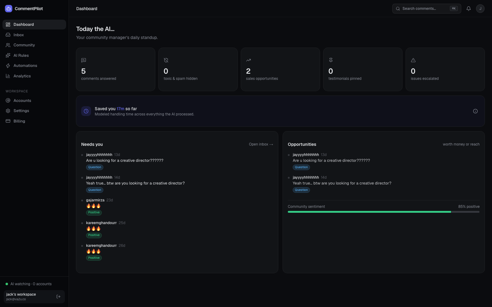Screen dimensions: 492x307
Task: Click the Question tag on the 13d Needs you comment
Action: (95, 167)
